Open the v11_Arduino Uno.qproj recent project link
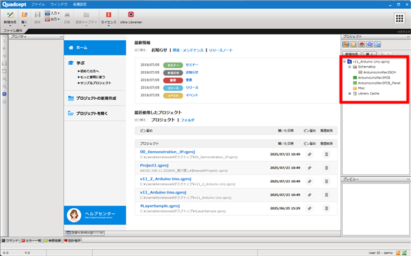411x256 pixels. click(163, 193)
